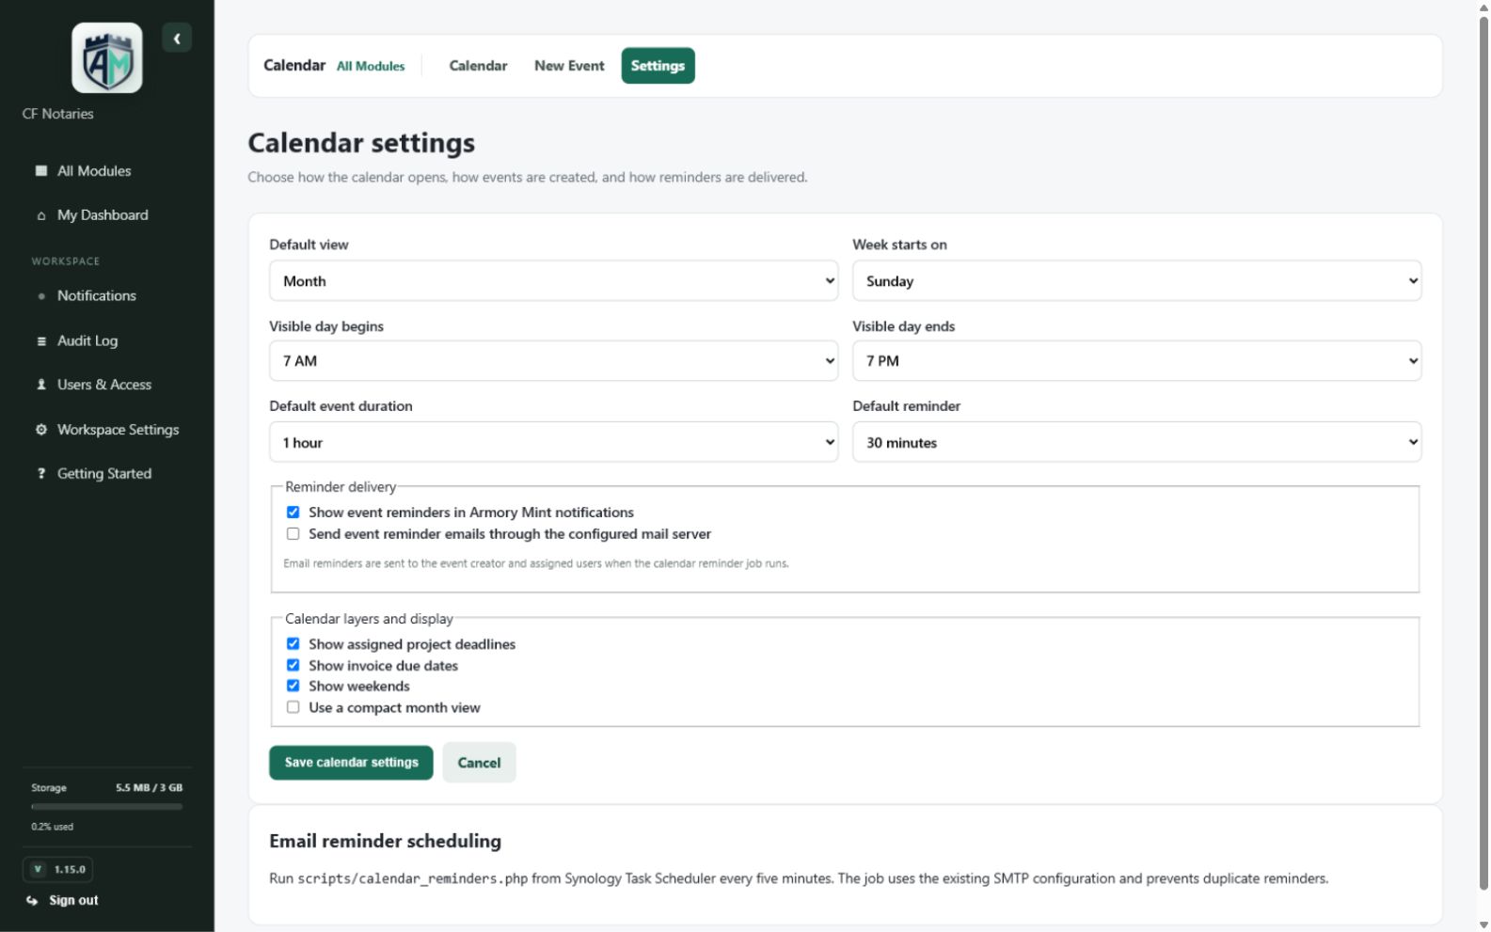Uncheck Show assigned project deadlines

[293, 644]
